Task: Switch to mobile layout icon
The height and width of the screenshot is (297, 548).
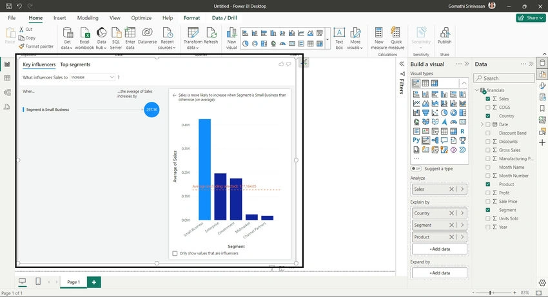Action: 38,282
